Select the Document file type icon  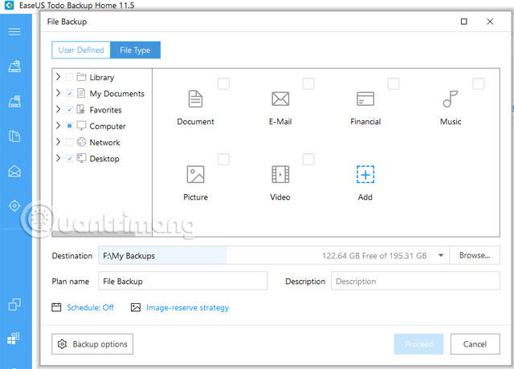195,99
